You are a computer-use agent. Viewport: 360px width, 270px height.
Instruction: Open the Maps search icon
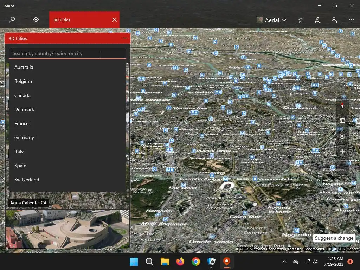click(x=12, y=20)
